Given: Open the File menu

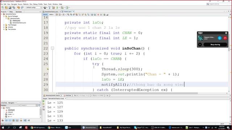Looking at the screenshot, I should [x=1, y=4].
